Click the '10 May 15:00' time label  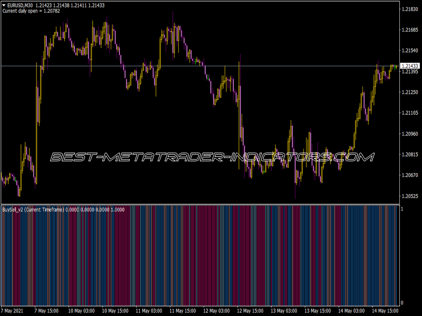point(115,311)
